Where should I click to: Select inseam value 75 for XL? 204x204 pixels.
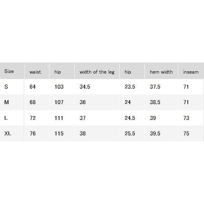(x=186, y=133)
